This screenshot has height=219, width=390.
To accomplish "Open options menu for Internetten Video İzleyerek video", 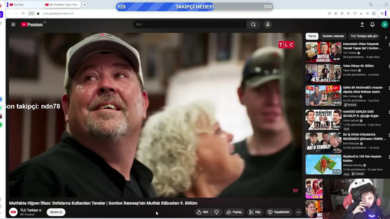I will pyautogui.click(x=389, y=44).
